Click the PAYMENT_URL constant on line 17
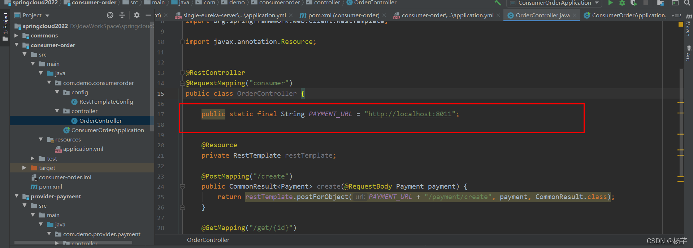This screenshot has width=693, height=248. (330, 114)
